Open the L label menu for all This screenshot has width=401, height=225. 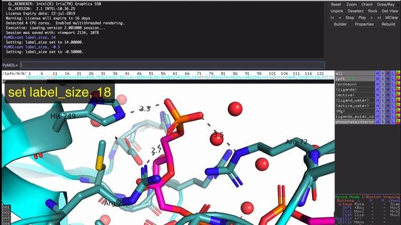pos(393,74)
